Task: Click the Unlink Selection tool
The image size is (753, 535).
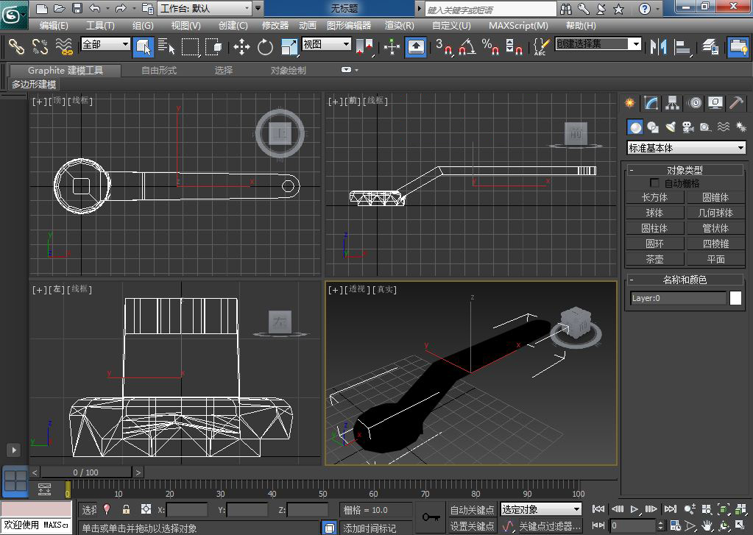Action: pyautogui.click(x=40, y=46)
